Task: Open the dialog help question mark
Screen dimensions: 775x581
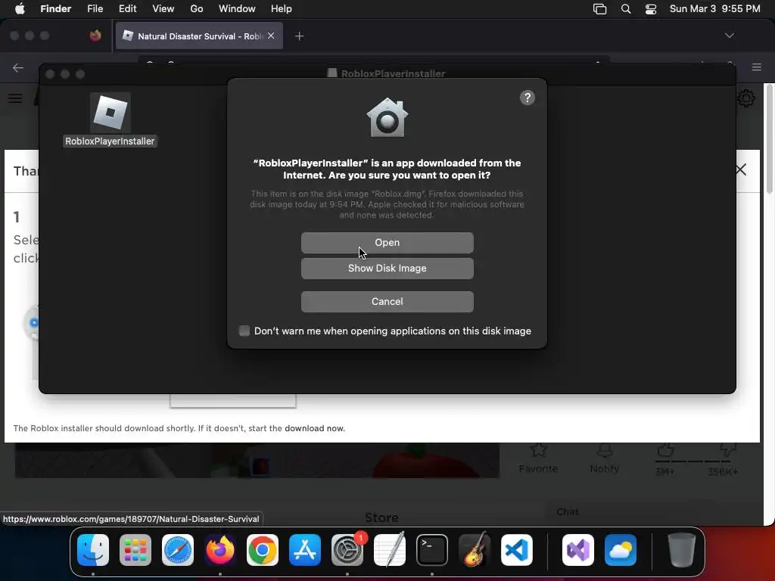Action: click(x=527, y=98)
